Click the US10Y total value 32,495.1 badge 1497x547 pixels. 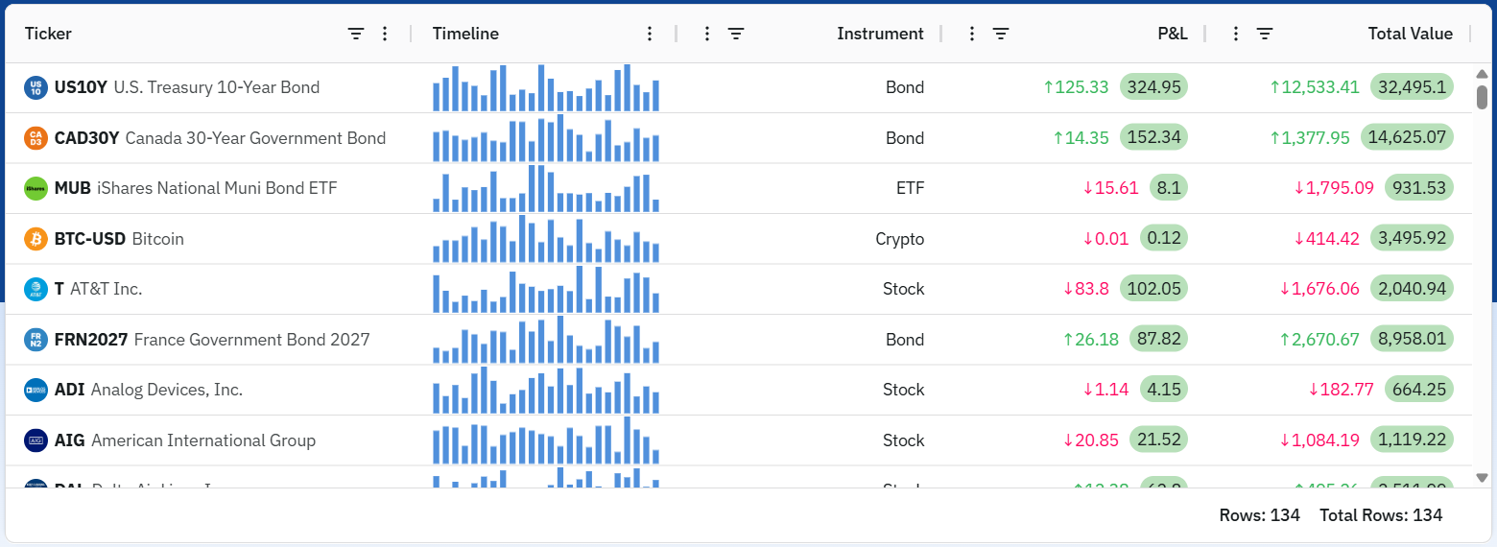point(1412,87)
